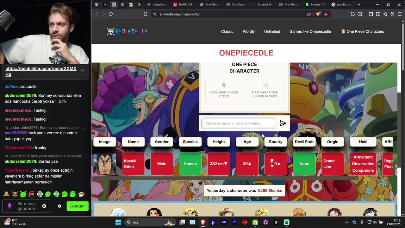Click the Haki column header

pos(363,142)
